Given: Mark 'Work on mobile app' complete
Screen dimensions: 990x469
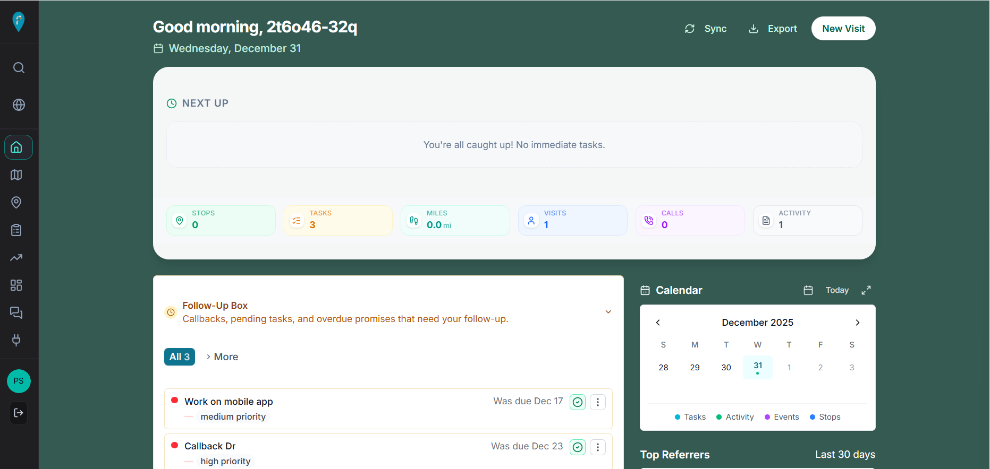Looking at the screenshot, I should (x=577, y=402).
